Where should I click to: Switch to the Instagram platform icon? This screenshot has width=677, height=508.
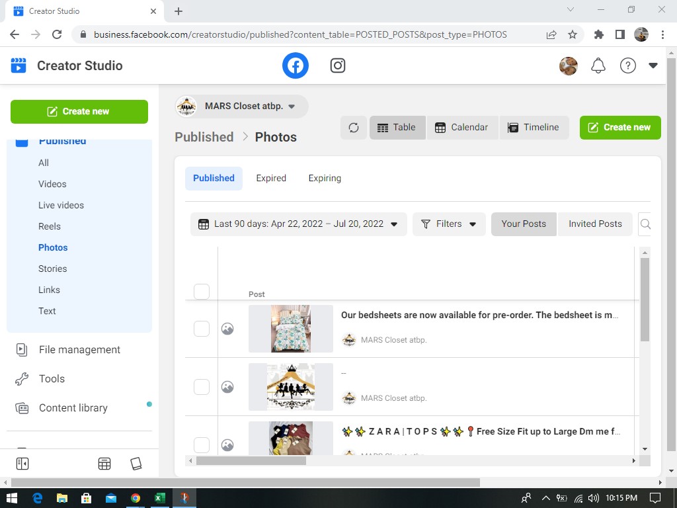pos(338,65)
